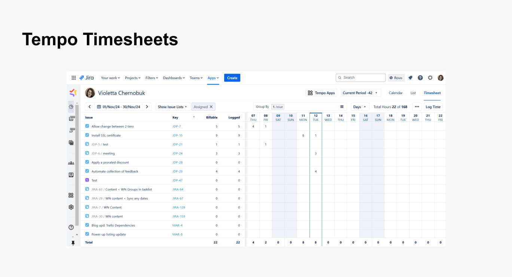Image resolution: width=512 pixels, height=277 pixels.
Task: Open the Settings gear in top bar
Action: coord(430,78)
